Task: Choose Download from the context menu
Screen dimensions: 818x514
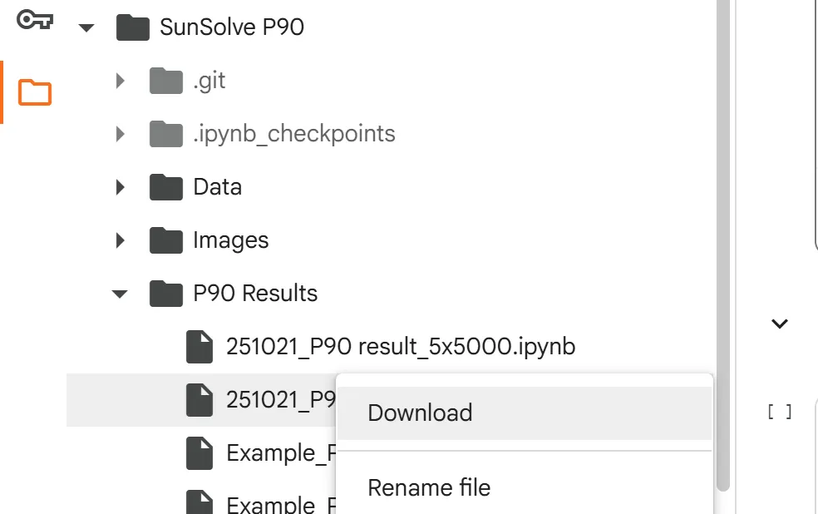Action: pos(420,413)
